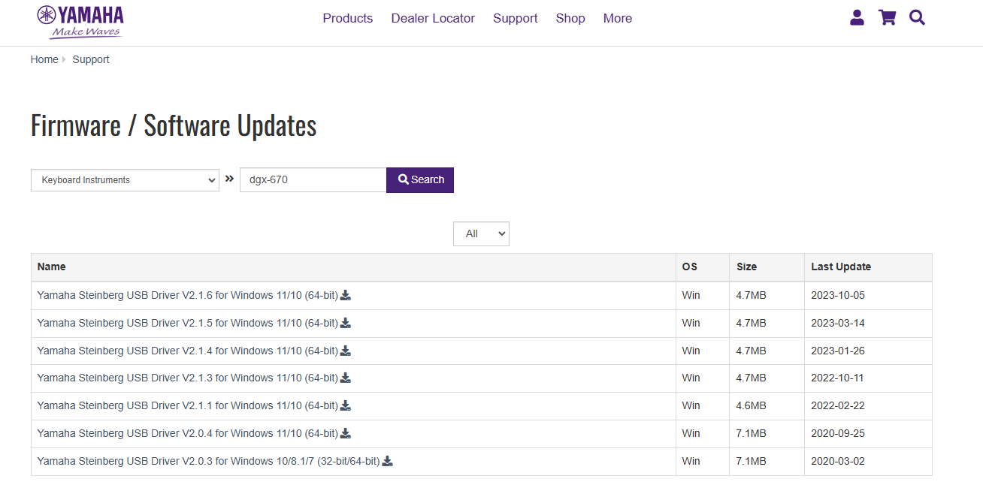Click the date 2020-09-25
The width and height of the screenshot is (983, 503).
pyautogui.click(x=838, y=433)
